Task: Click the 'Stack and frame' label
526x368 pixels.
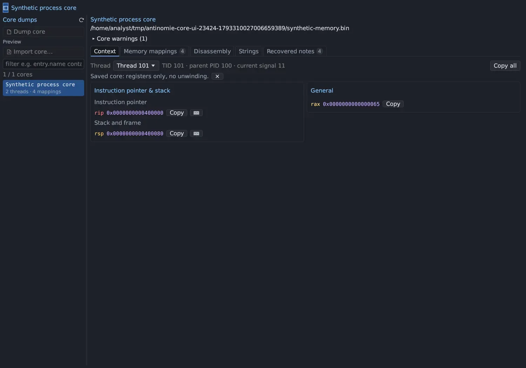Action: (x=117, y=123)
